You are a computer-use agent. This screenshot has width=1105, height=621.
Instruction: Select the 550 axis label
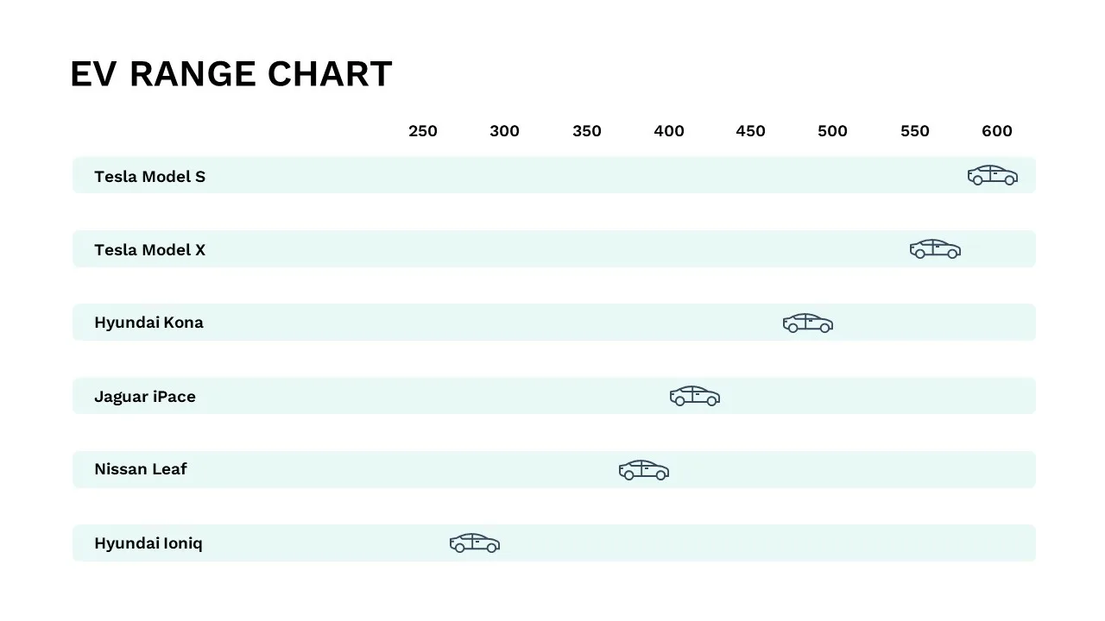tap(915, 131)
